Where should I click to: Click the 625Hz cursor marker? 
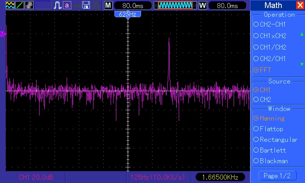[x=128, y=14]
